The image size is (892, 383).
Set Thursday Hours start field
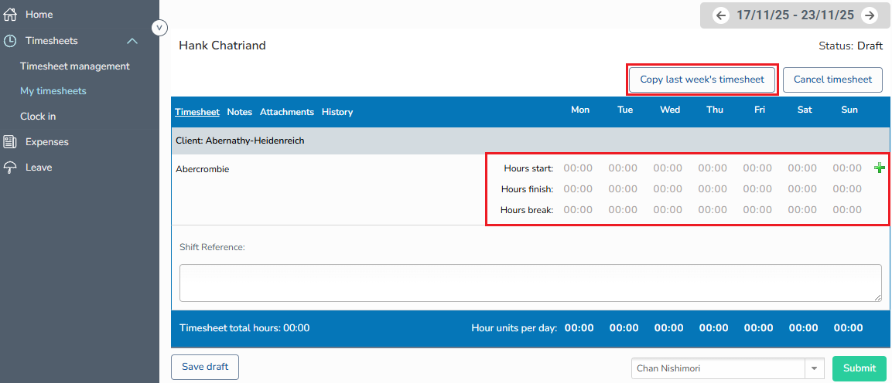point(713,168)
